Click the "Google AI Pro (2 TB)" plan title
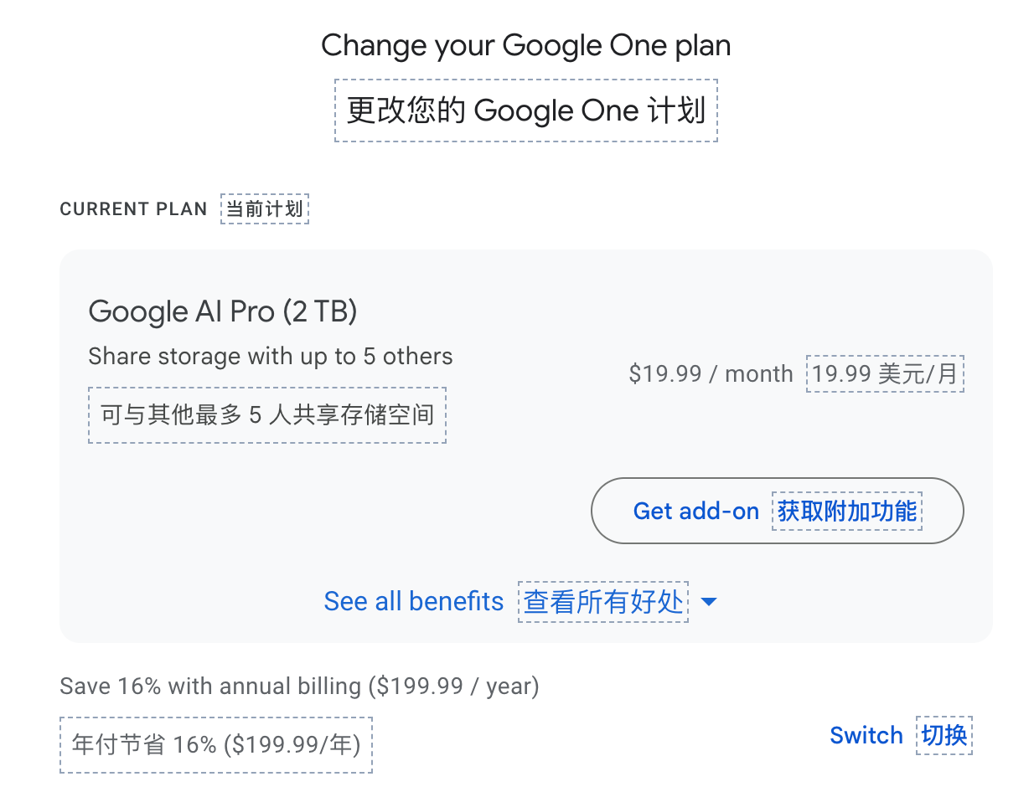Viewport: 1034px width, 792px height. (x=223, y=311)
